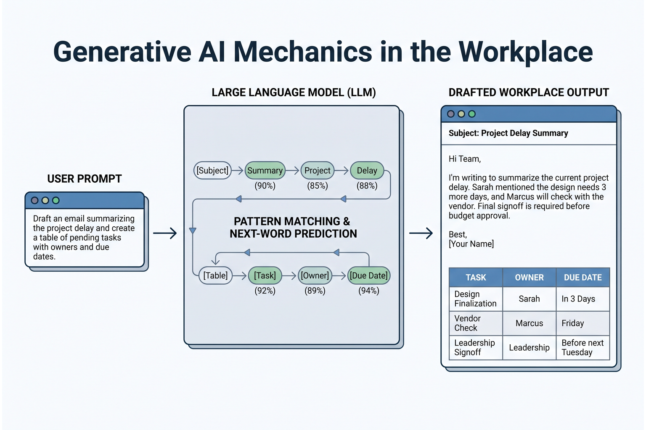646x430 pixels.
Task: Click the Friday due date cell
Action: pos(583,323)
